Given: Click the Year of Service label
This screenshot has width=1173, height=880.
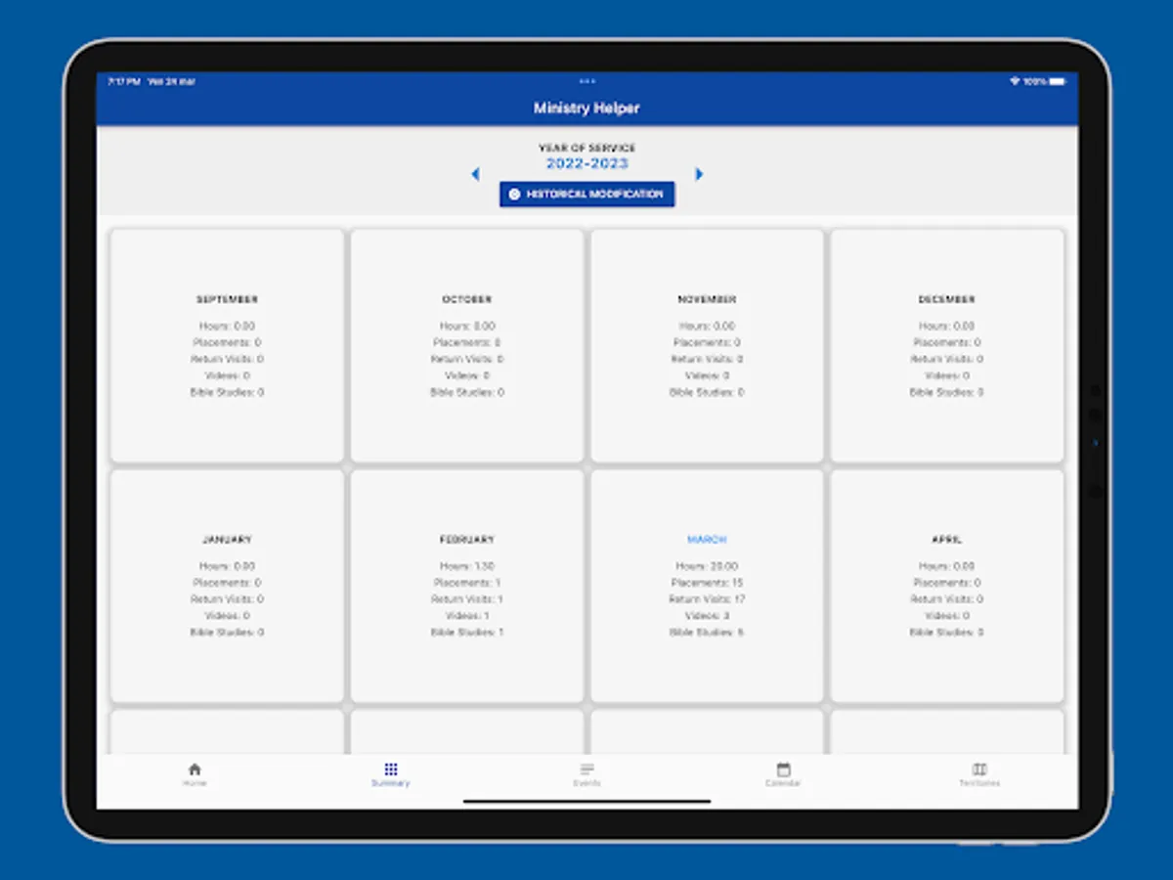Looking at the screenshot, I should click(586, 148).
